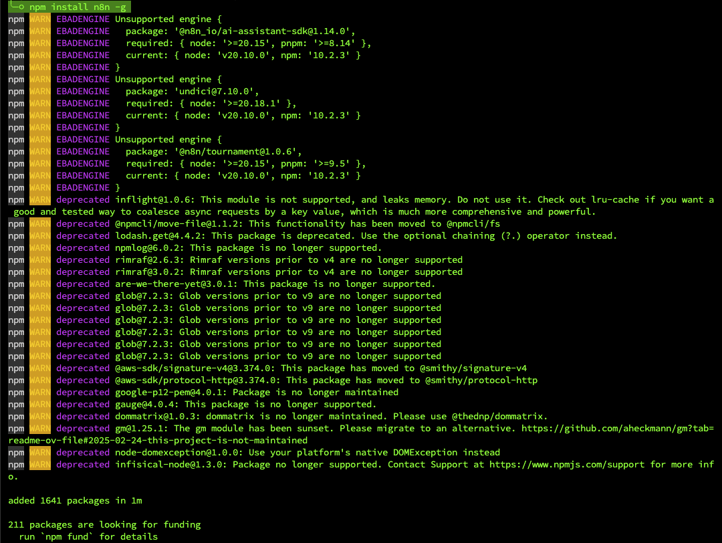722x543 pixels.
Task: Click the npmjs.com/support link
Action: pos(567,464)
